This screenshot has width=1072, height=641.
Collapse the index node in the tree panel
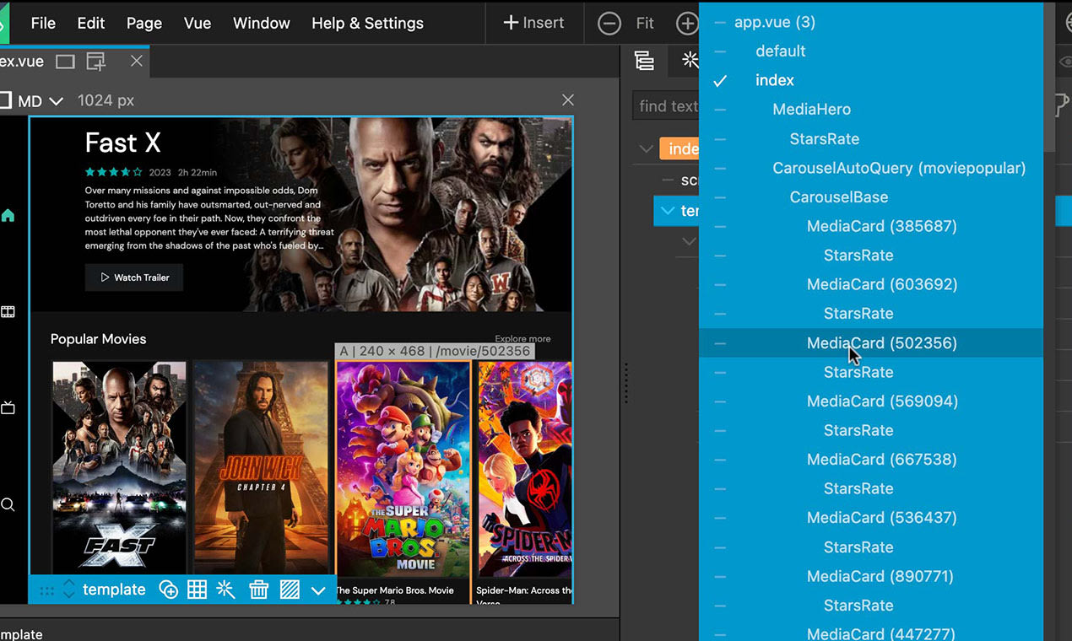(647, 149)
